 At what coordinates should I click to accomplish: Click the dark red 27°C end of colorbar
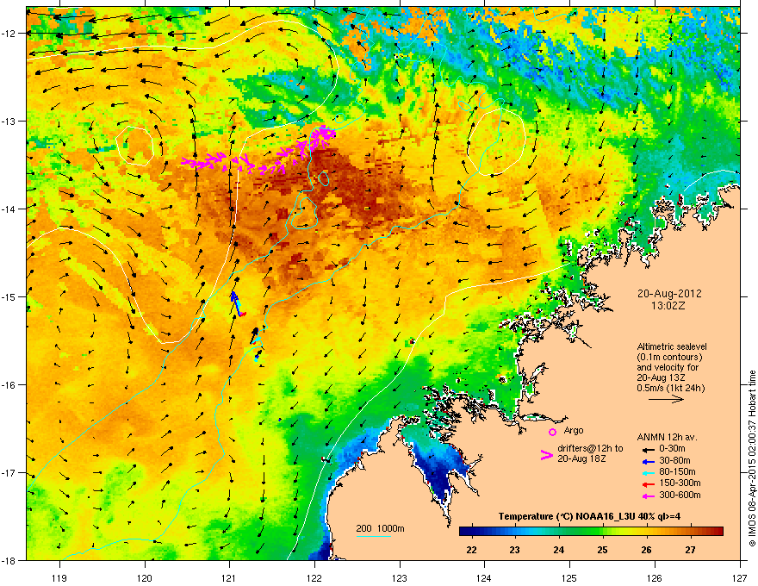[718, 532]
